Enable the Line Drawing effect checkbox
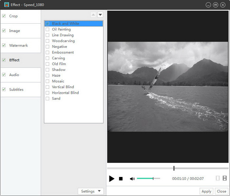 [47, 35]
